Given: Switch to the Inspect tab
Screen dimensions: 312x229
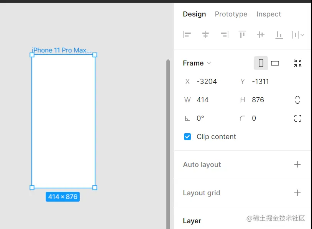Looking at the screenshot, I should point(269,14).
